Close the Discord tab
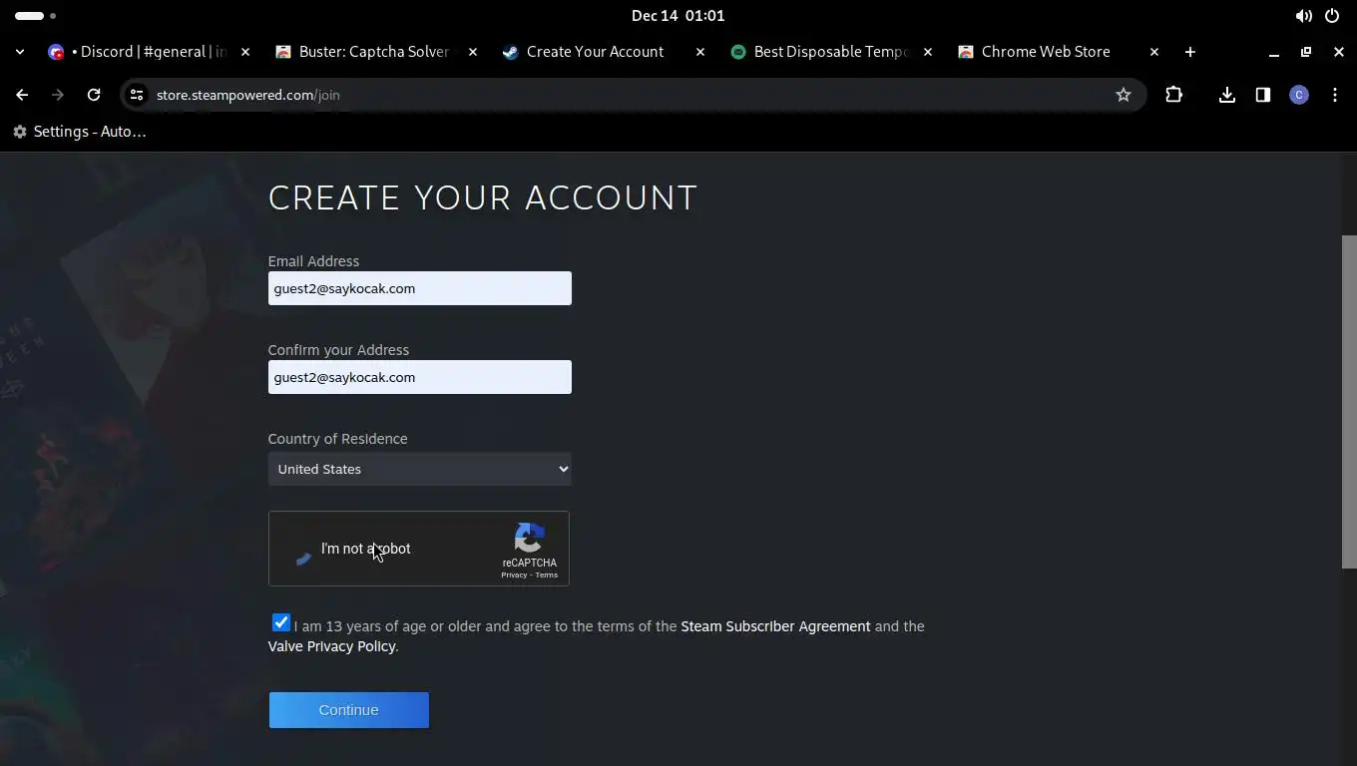Viewport: 1357px width, 766px height. [245, 52]
